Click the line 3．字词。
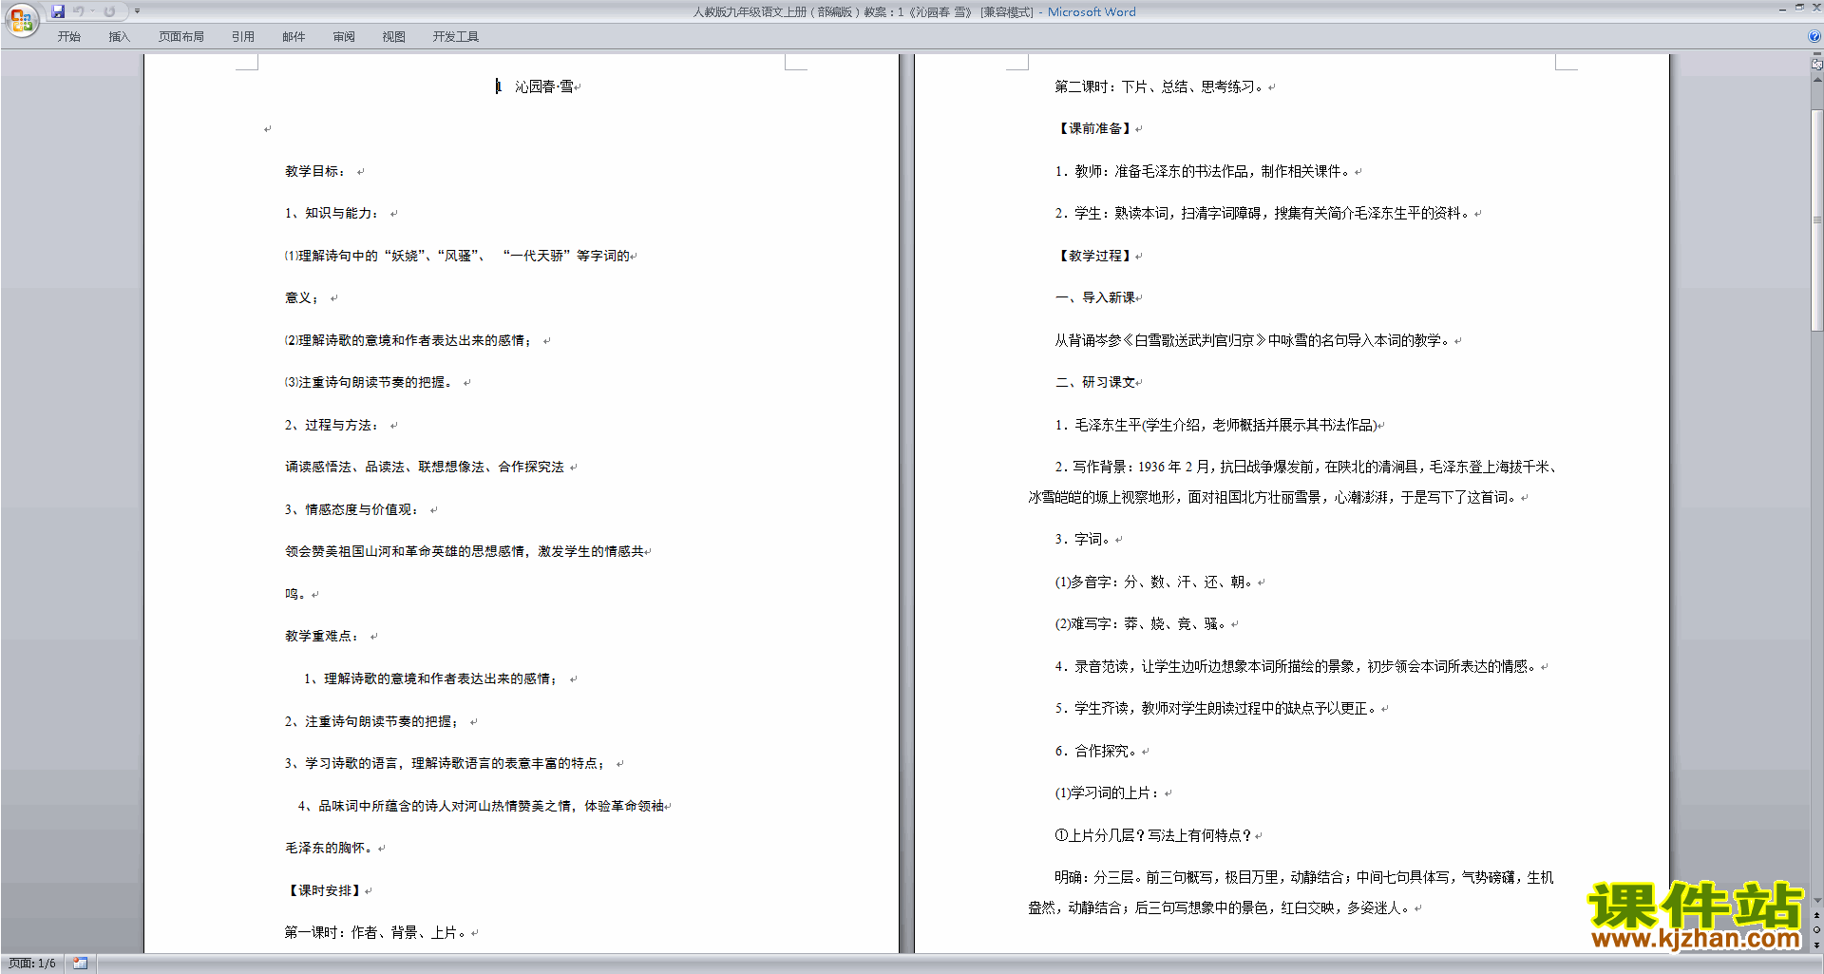This screenshot has width=1824, height=974. click(1083, 540)
